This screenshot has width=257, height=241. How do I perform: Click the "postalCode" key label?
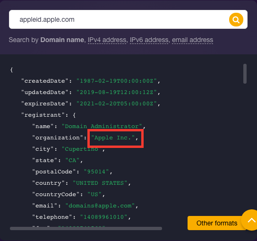[x=54, y=172]
